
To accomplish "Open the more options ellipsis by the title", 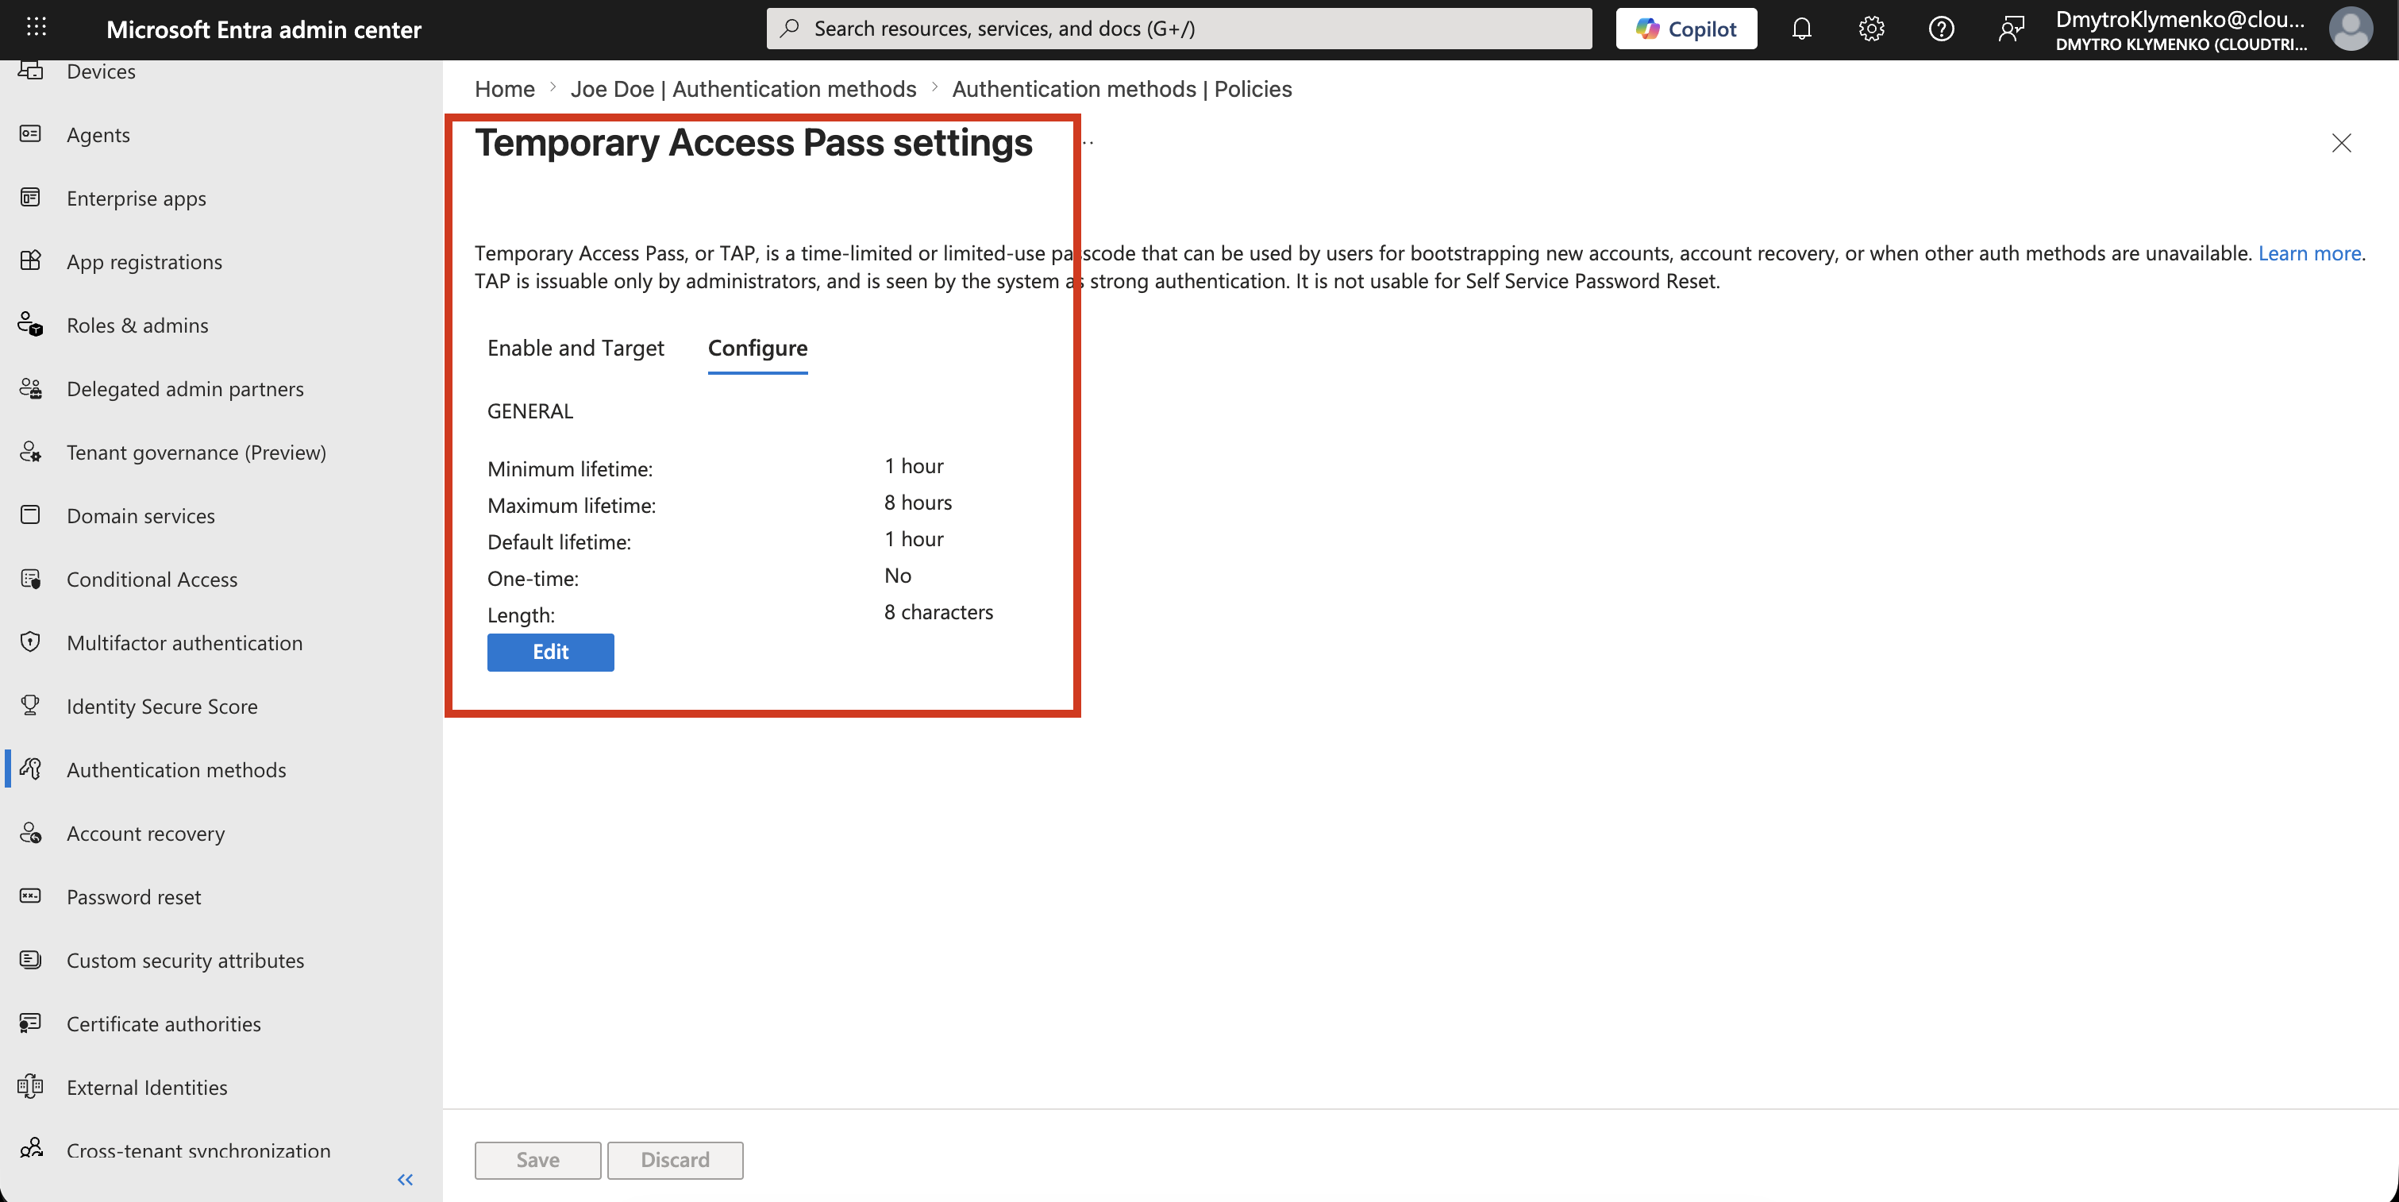I will pyautogui.click(x=1088, y=142).
